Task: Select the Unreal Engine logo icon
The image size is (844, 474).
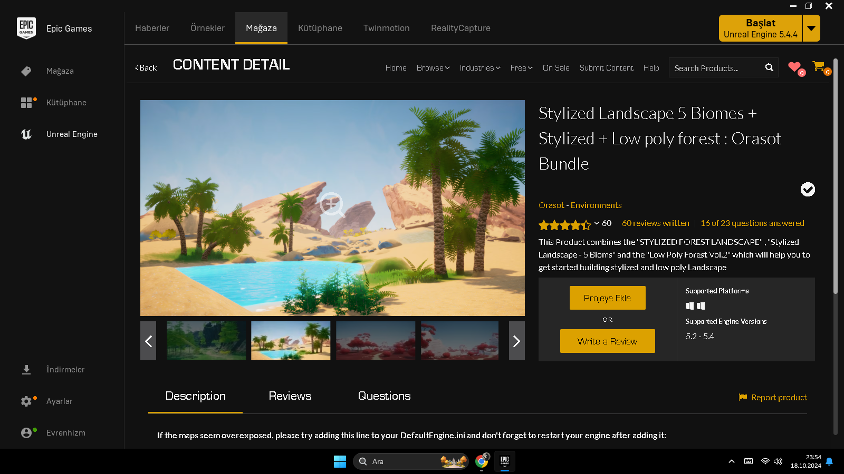Action: tap(26, 134)
